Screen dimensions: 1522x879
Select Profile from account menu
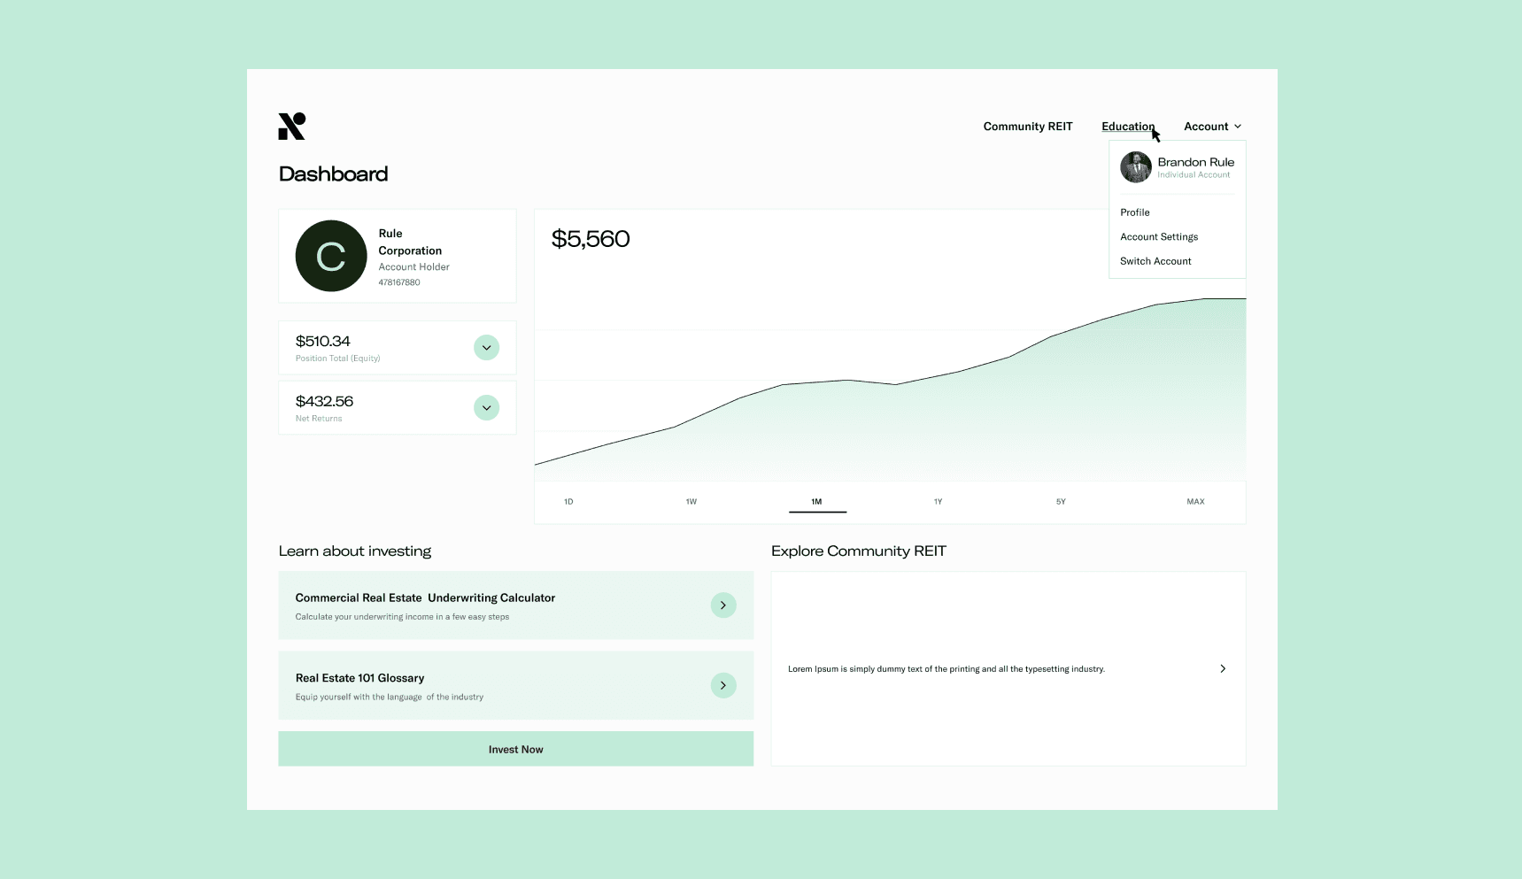[1134, 212]
